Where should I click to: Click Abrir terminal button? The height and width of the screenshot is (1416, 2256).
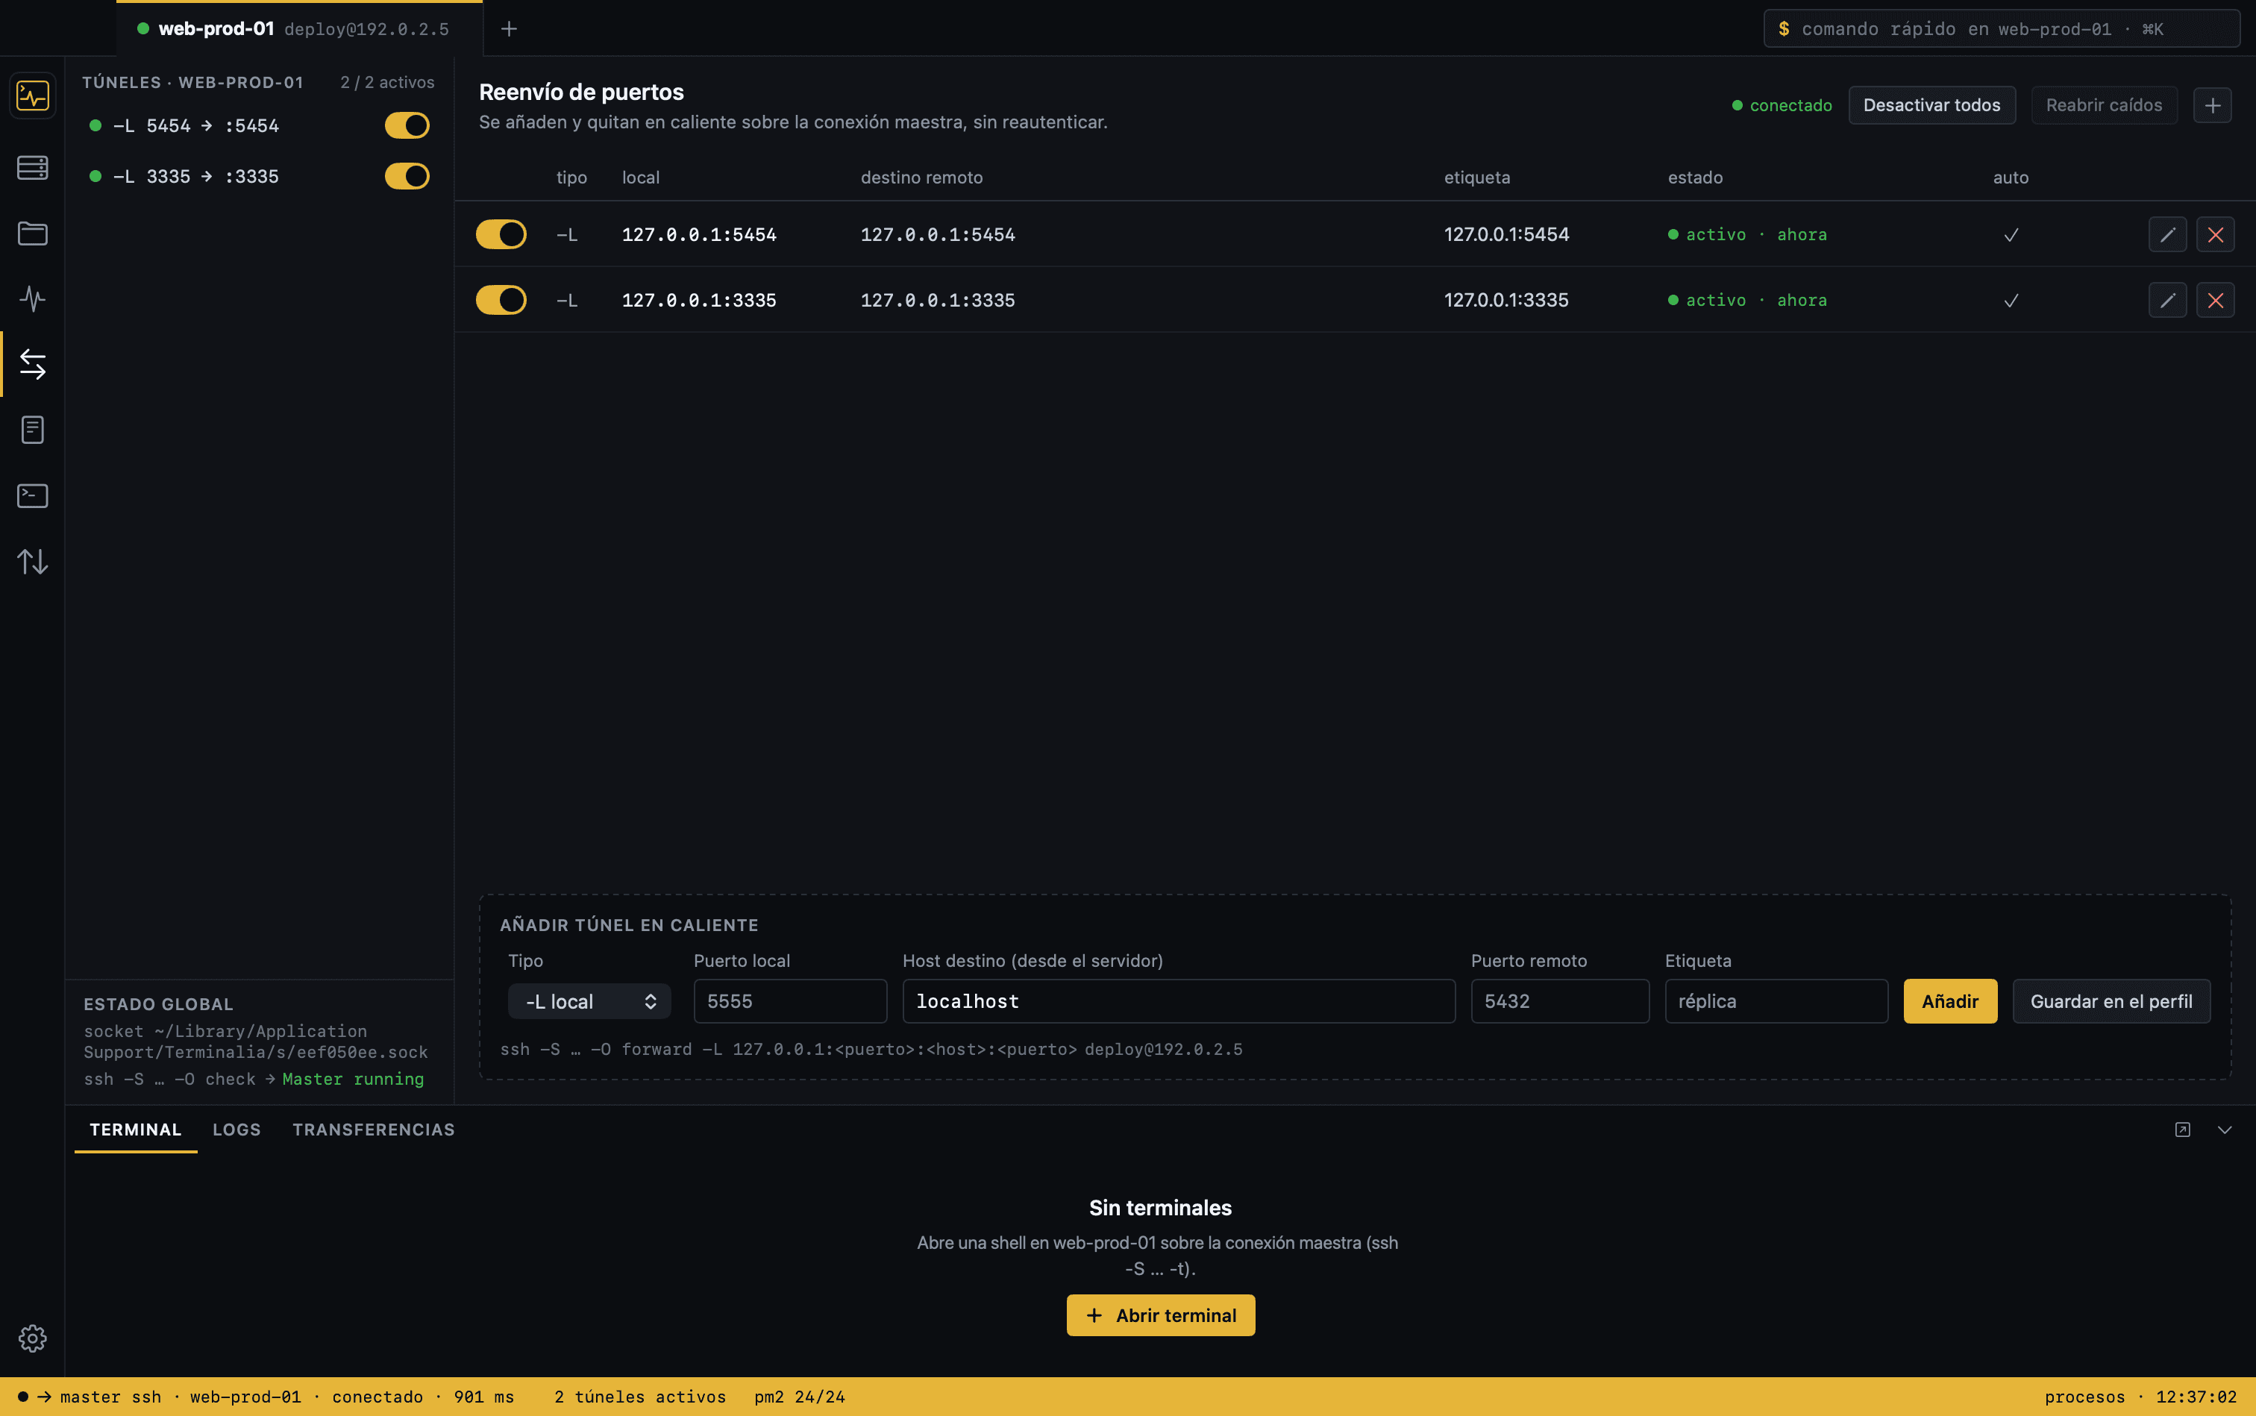1160,1316
